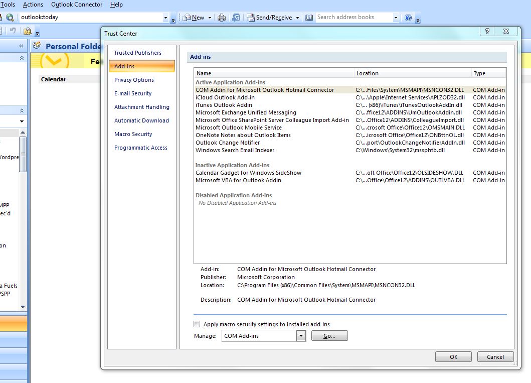Select Microsoft Outlook Mobile Service row
Viewport: 531px width, 383px height.
tap(350, 127)
